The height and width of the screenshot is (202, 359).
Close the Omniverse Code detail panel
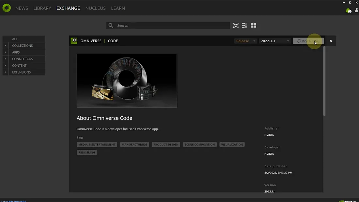pyautogui.click(x=331, y=41)
